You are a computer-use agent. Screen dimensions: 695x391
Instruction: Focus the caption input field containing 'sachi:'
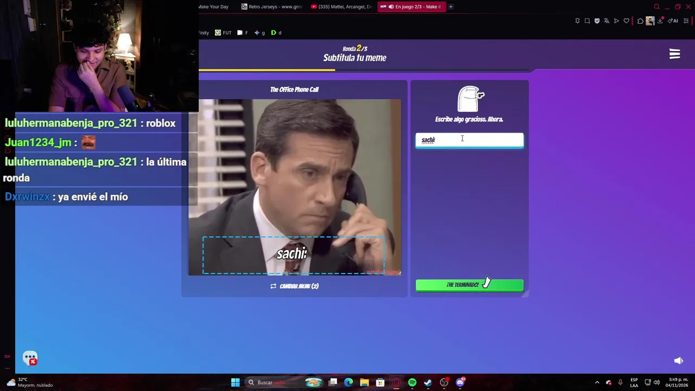pyautogui.click(x=470, y=140)
